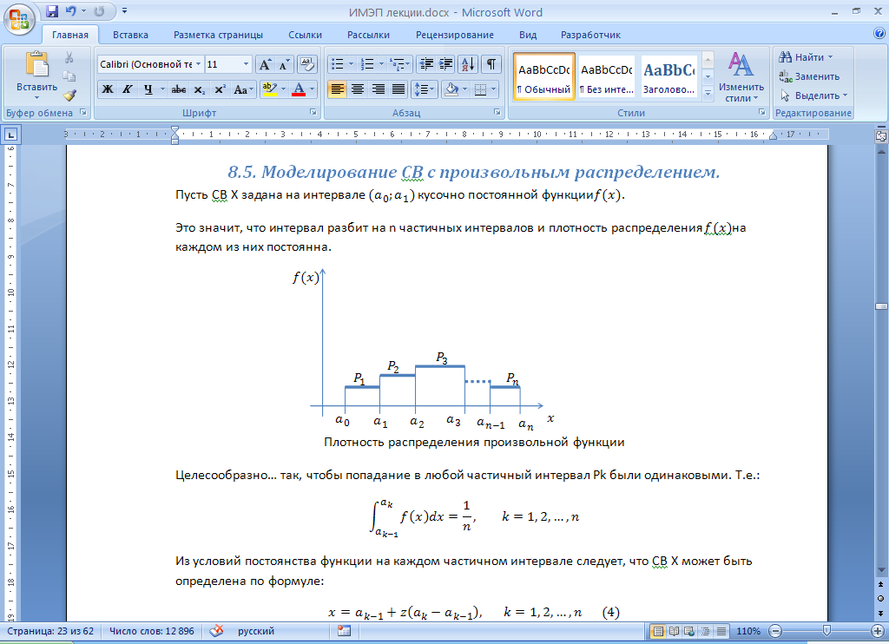
Task: Click the Office button
Action: click(19, 19)
